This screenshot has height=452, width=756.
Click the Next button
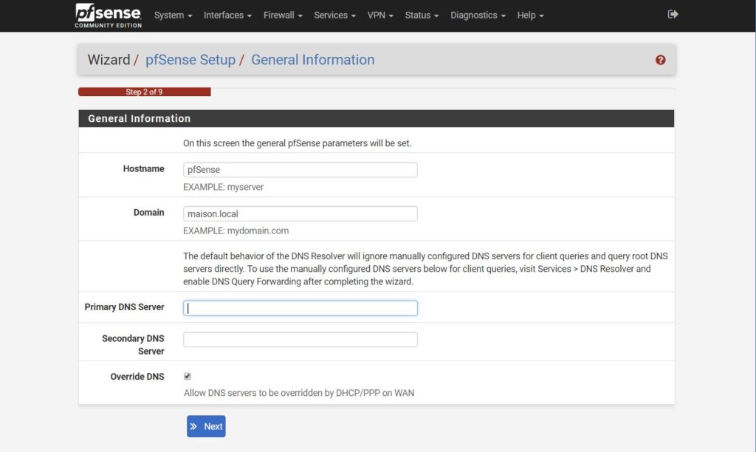pos(207,426)
